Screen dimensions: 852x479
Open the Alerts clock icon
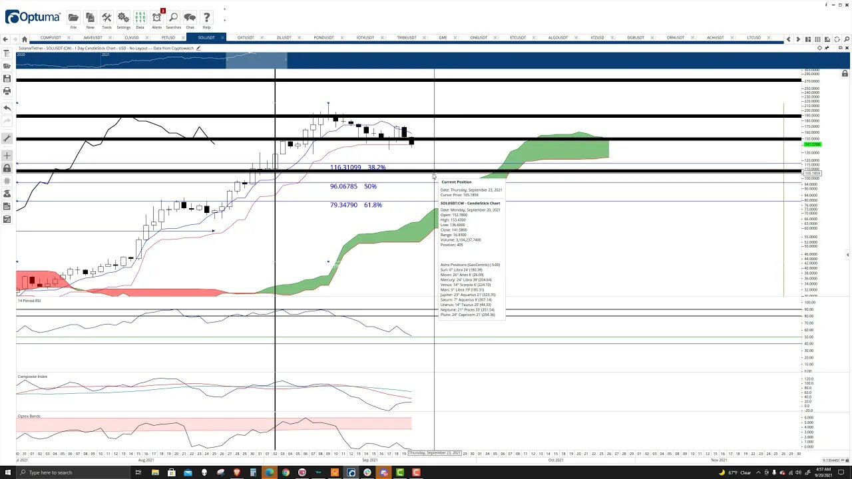156,17
